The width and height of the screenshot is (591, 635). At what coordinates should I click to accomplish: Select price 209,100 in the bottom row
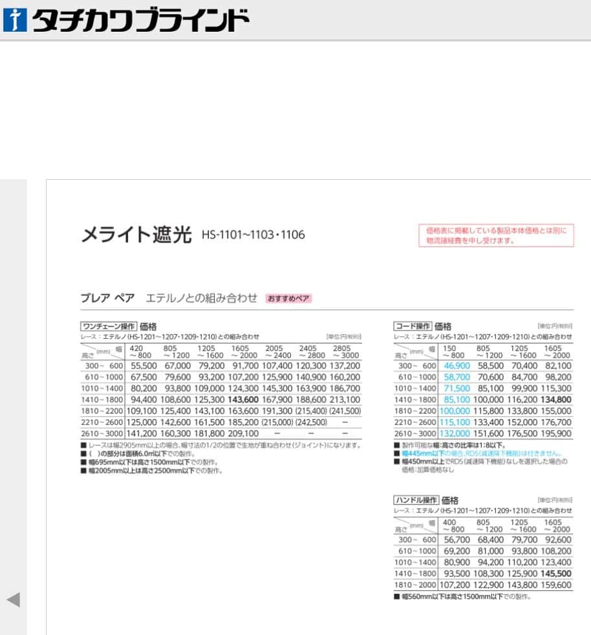pyautogui.click(x=243, y=433)
